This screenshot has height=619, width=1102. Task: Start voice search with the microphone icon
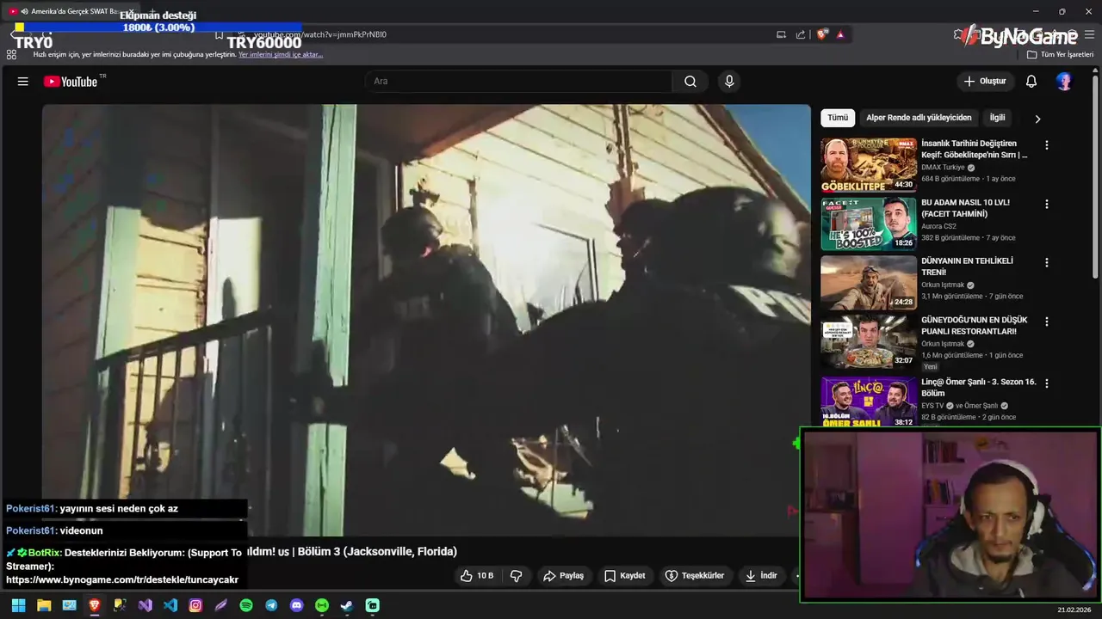[x=729, y=82]
